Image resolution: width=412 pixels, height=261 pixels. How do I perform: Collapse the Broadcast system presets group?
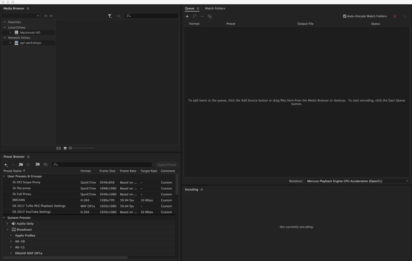(x=7, y=229)
